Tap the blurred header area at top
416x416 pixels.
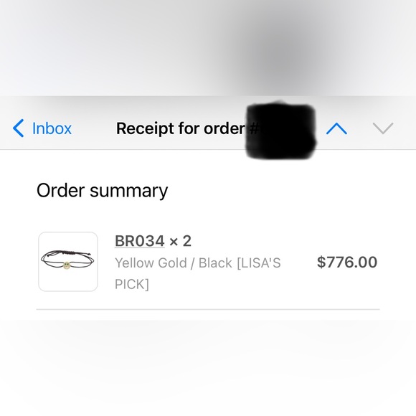[208, 48]
